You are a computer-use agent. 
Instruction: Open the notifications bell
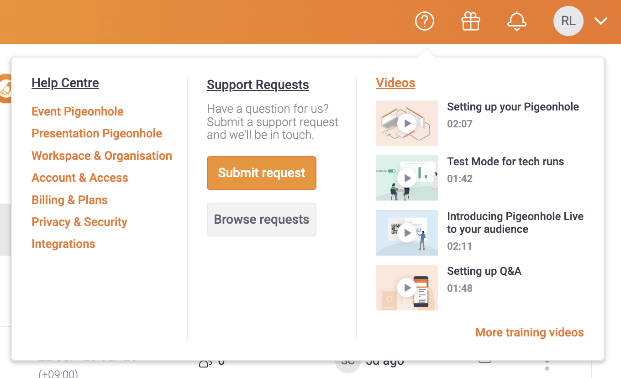(x=517, y=21)
